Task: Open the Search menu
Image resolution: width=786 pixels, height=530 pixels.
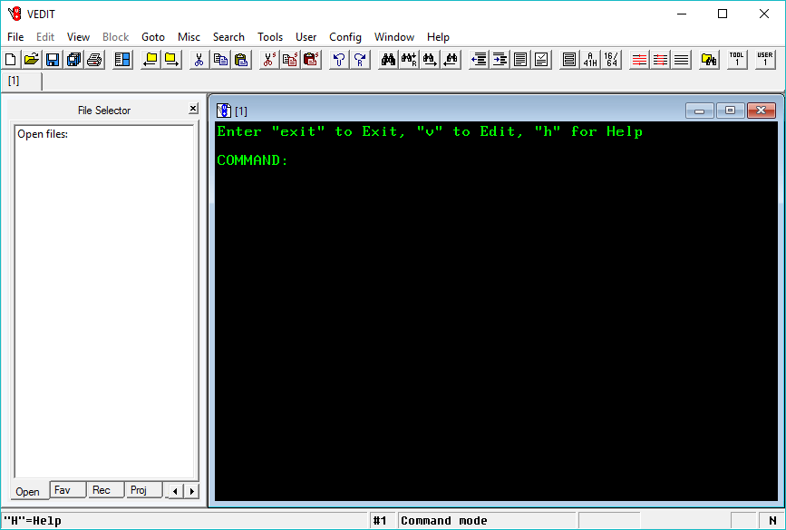Action: tap(228, 37)
